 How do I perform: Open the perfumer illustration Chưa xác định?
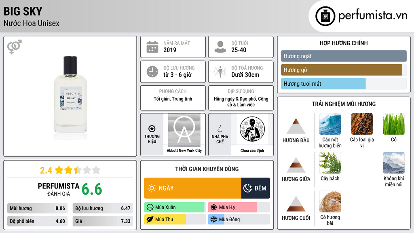(252, 129)
